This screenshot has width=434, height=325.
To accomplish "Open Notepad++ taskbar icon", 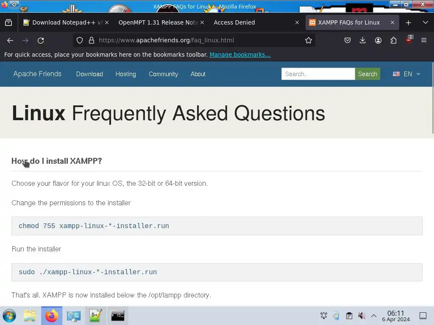I will tap(95, 316).
